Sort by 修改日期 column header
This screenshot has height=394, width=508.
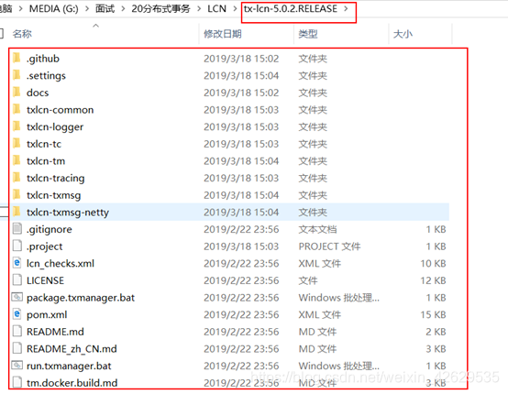click(223, 34)
